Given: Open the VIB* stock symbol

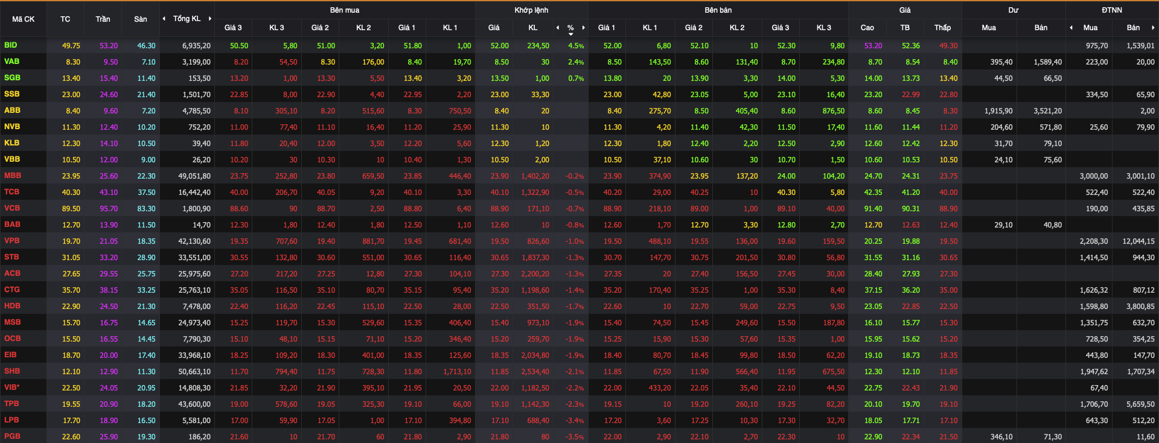Looking at the screenshot, I should tap(11, 387).
